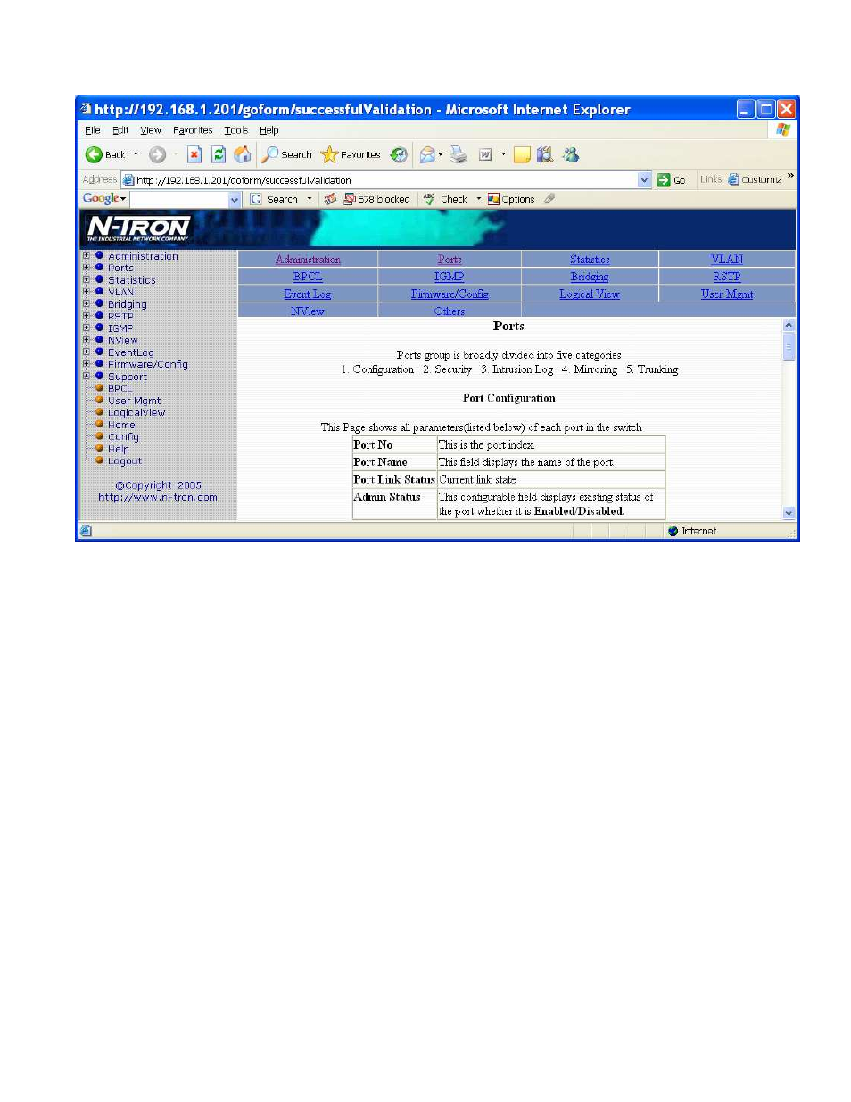Image resolution: width=851 pixels, height=1102 pixels.
Task: Select Support in the sidebar tree
Action: click(128, 377)
